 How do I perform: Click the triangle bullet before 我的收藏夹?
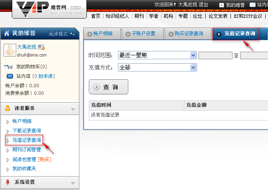tap(7, 169)
